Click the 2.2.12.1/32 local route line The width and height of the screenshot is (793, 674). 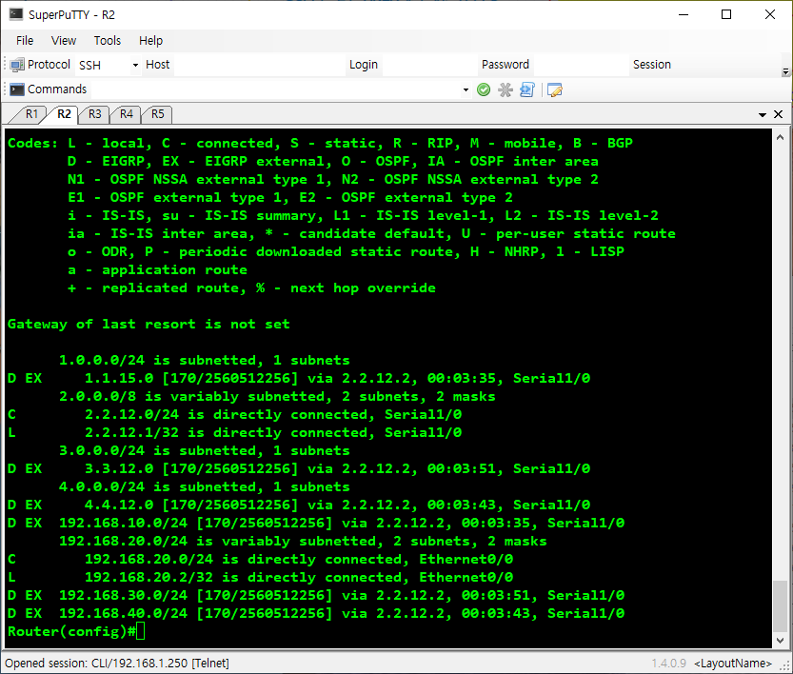point(234,432)
